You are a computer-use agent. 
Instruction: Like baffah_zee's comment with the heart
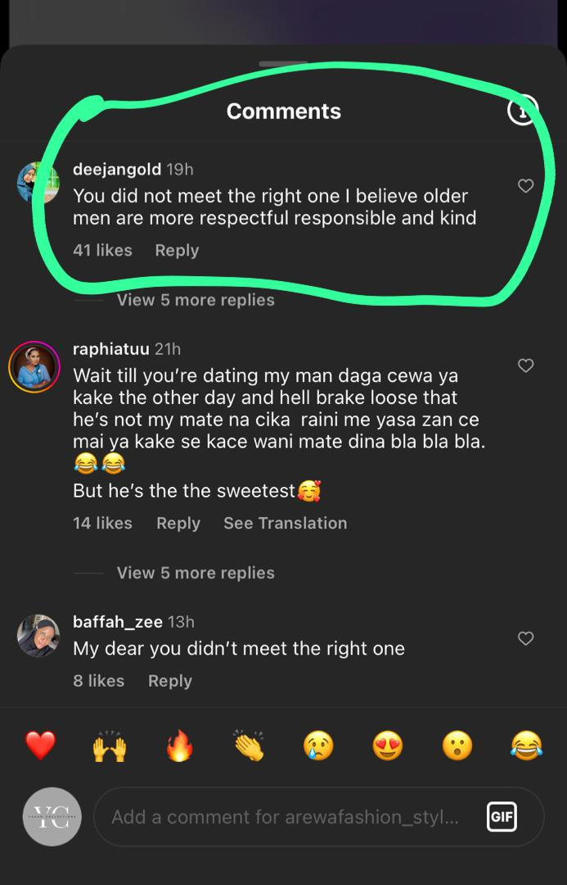[526, 638]
